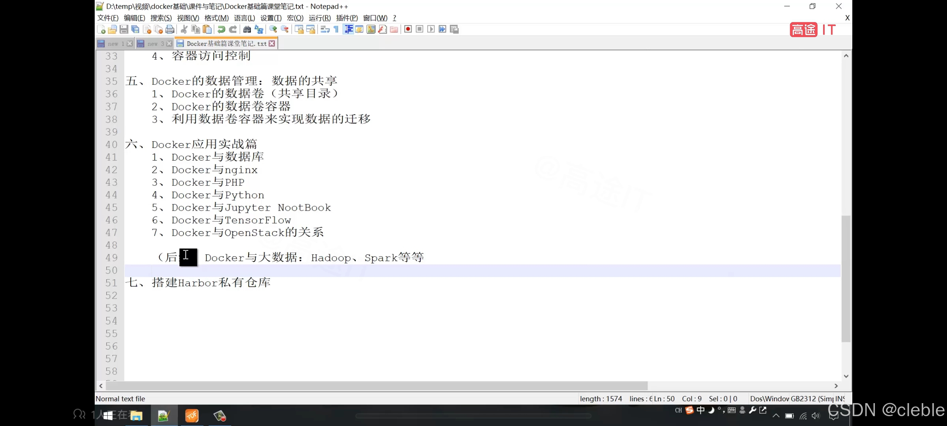The height and width of the screenshot is (426, 947).
Task: Open the Document Map icon
Action: point(371,30)
